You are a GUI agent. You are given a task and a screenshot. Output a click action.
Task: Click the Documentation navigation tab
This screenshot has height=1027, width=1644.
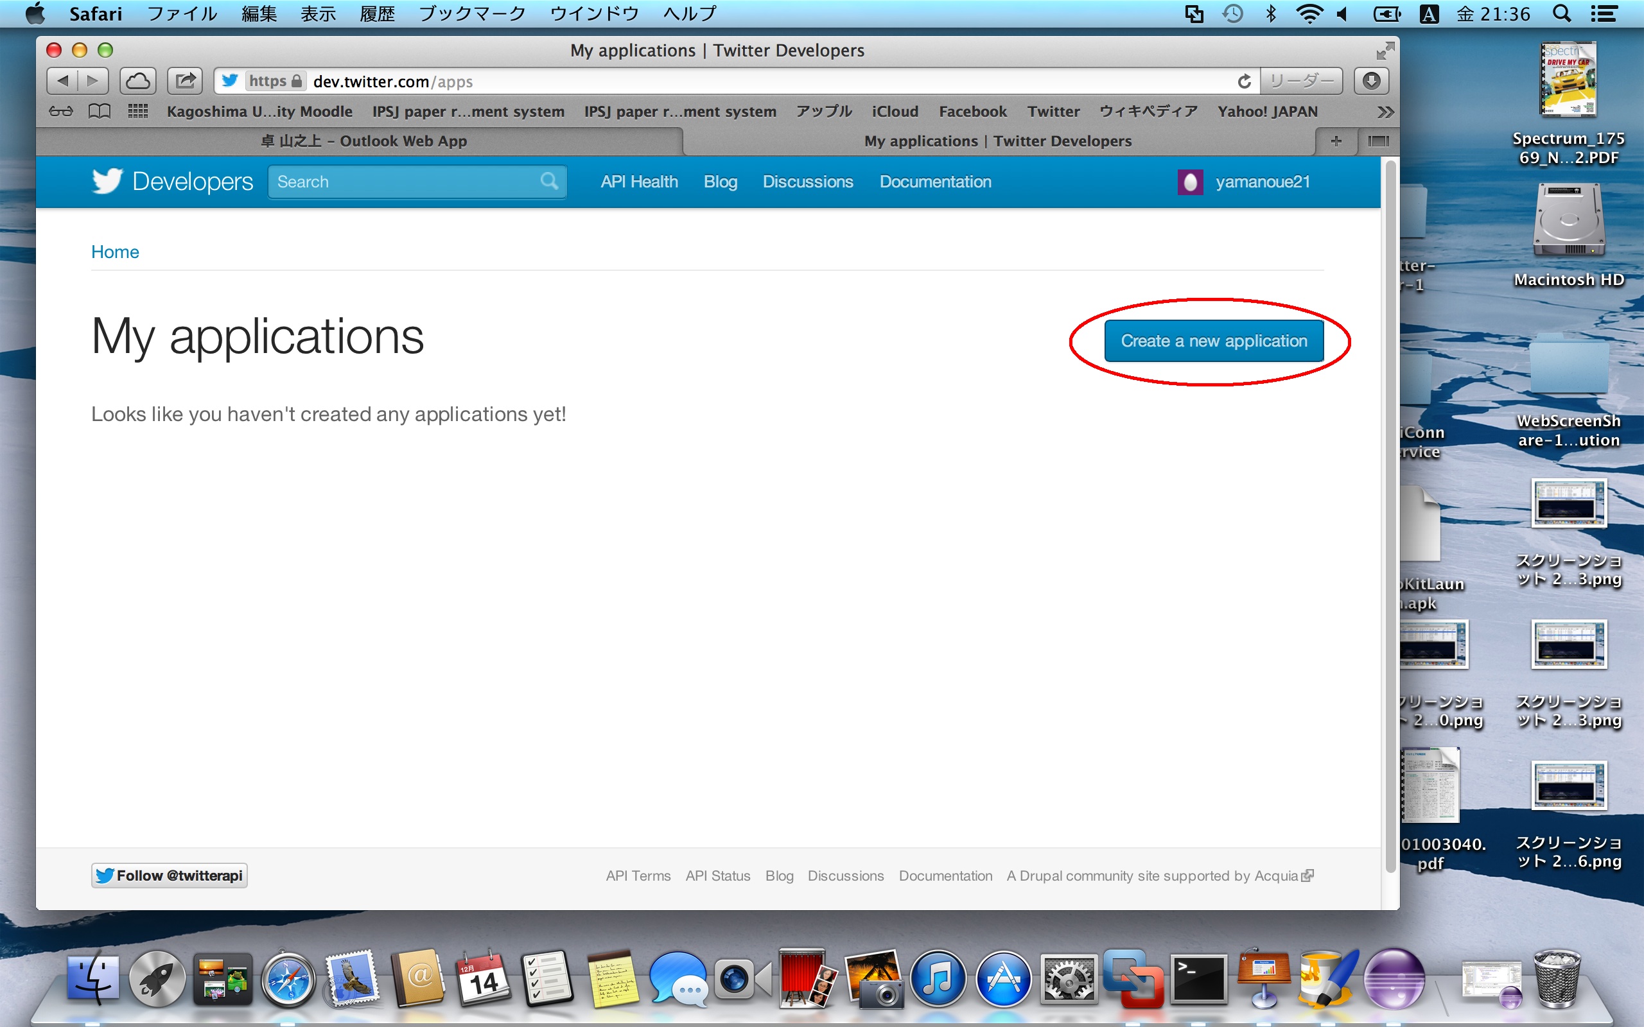(935, 181)
